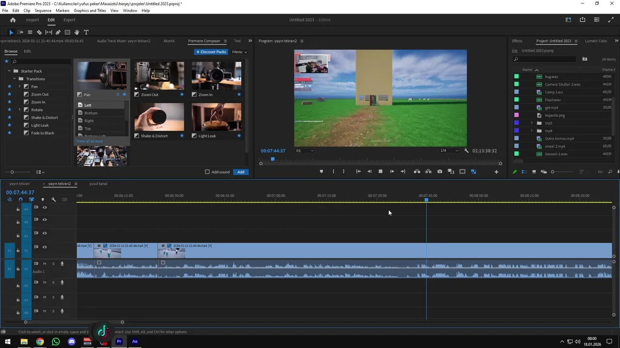The width and height of the screenshot is (620, 348).
Task: Hide the V1 track output eye
Action: point(45,247)
